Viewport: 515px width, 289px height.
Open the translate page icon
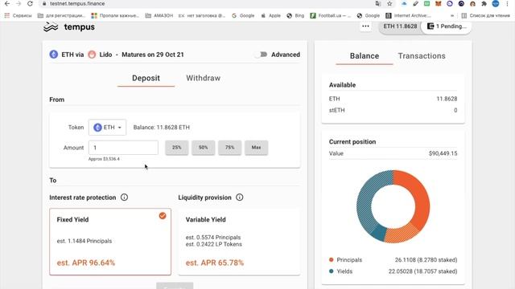(x=378, y=3)
